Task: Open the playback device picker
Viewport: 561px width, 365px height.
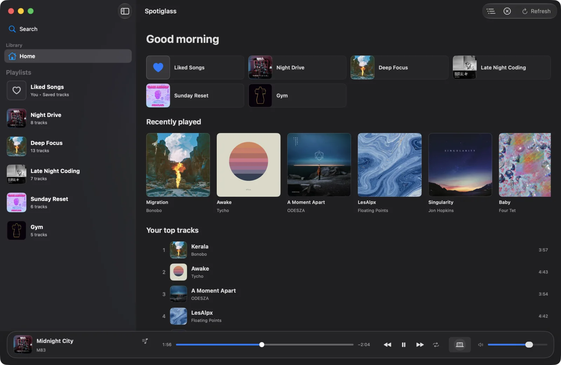Action: 460,345
